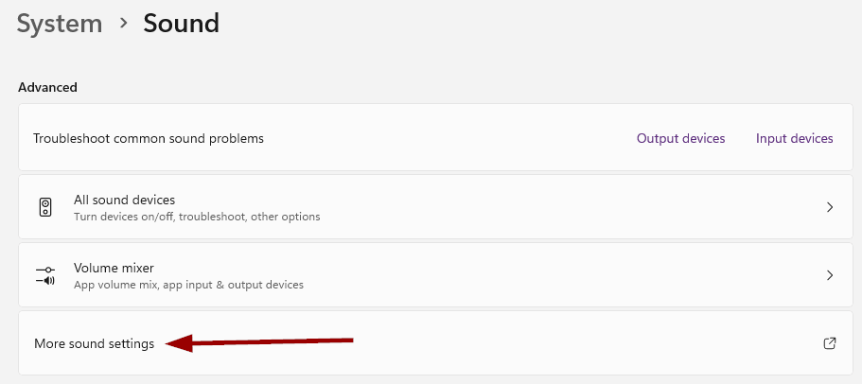Click the red arrow pointing at More sound settings

click(x=259, y=342)
